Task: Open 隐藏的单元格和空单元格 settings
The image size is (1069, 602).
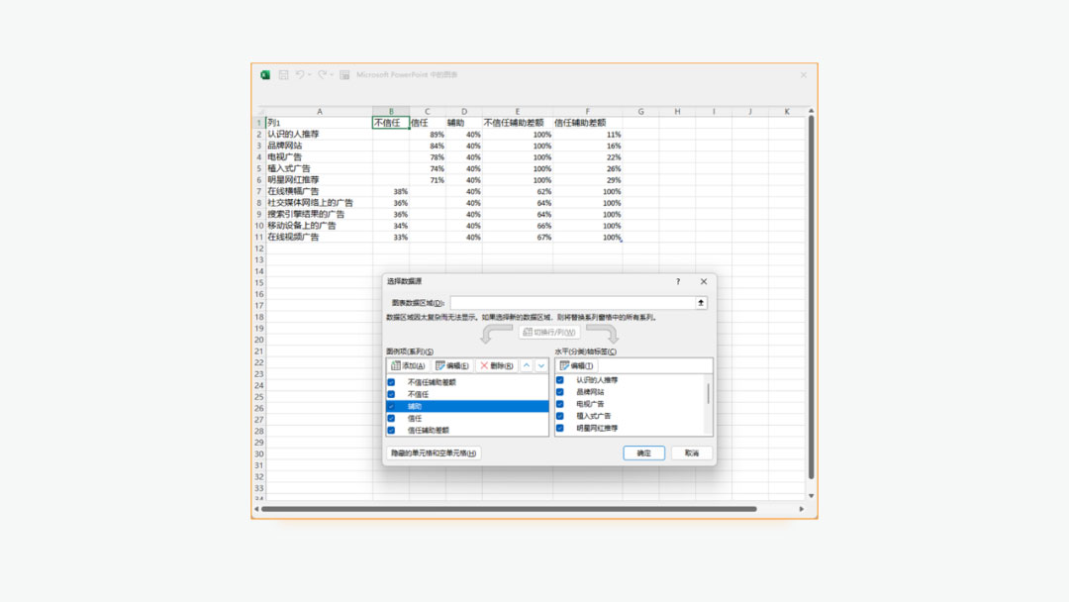Action: [x=433, y=452]
